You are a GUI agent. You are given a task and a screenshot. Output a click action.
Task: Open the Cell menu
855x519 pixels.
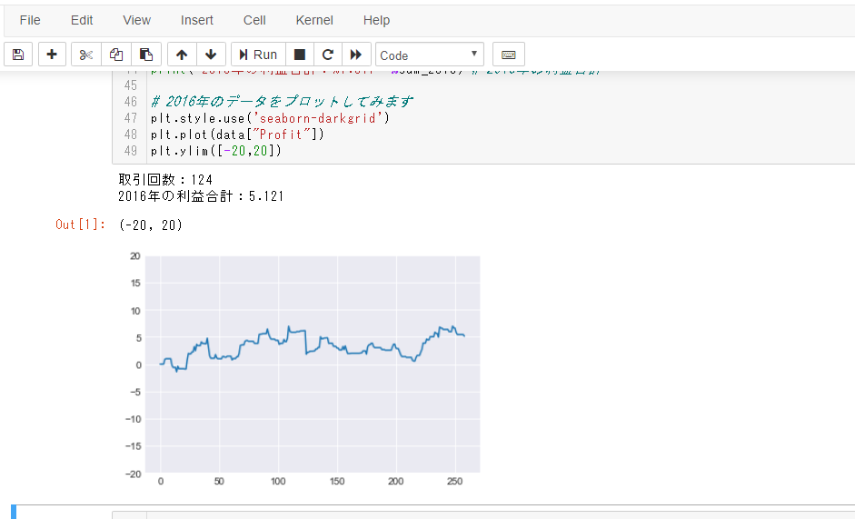254,20
